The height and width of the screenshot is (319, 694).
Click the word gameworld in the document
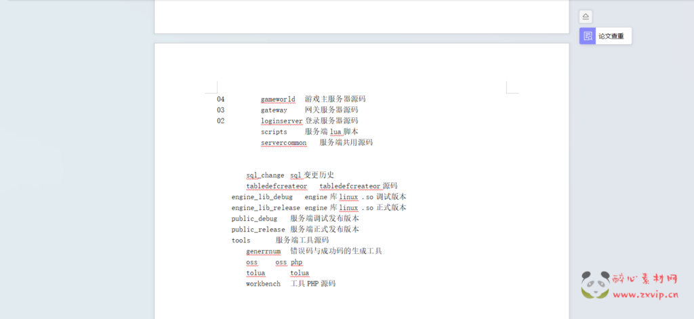278,99
